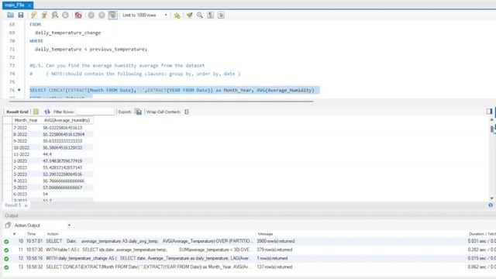Screen dimensions: 496x279
Task: Sort by Month_Year column header
Action: click(x=26, y=120)
